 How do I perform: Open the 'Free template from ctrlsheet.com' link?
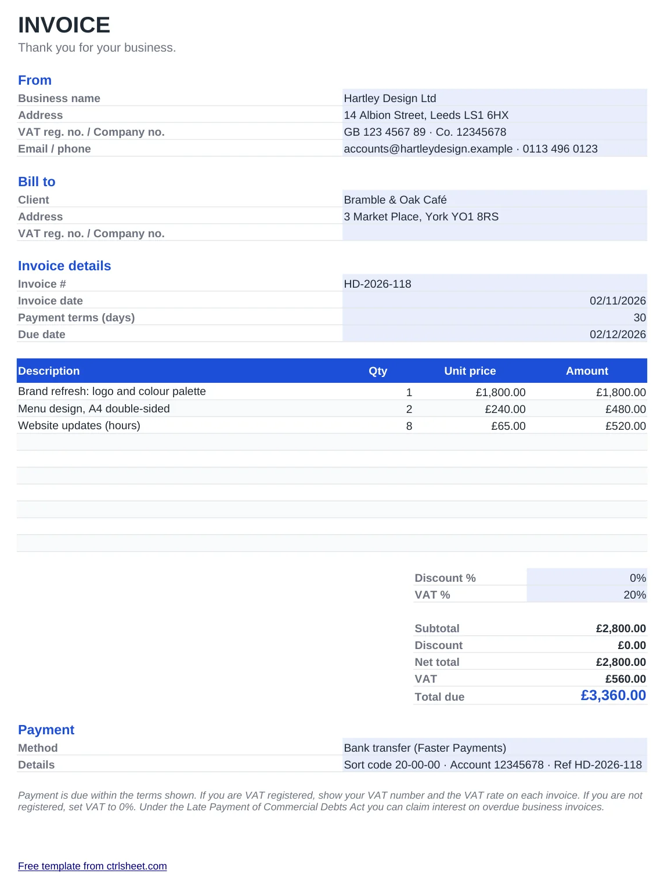[x=92, y=866]
